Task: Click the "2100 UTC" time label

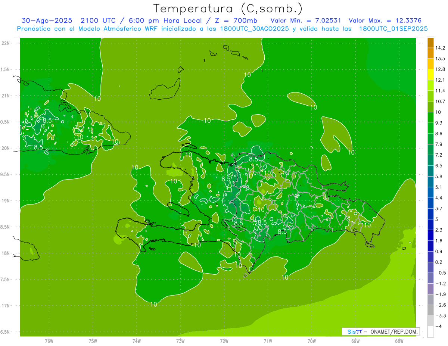Action: [x=99, y=21]
